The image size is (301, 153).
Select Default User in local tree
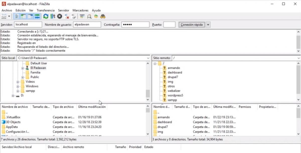tap(39, 63)
